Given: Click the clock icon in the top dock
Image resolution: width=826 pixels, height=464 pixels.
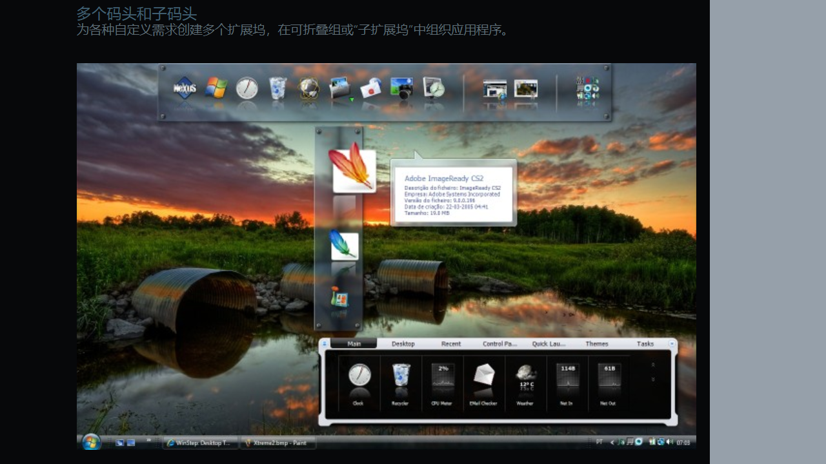Looking at the screenshot, I should pos(247,88).
